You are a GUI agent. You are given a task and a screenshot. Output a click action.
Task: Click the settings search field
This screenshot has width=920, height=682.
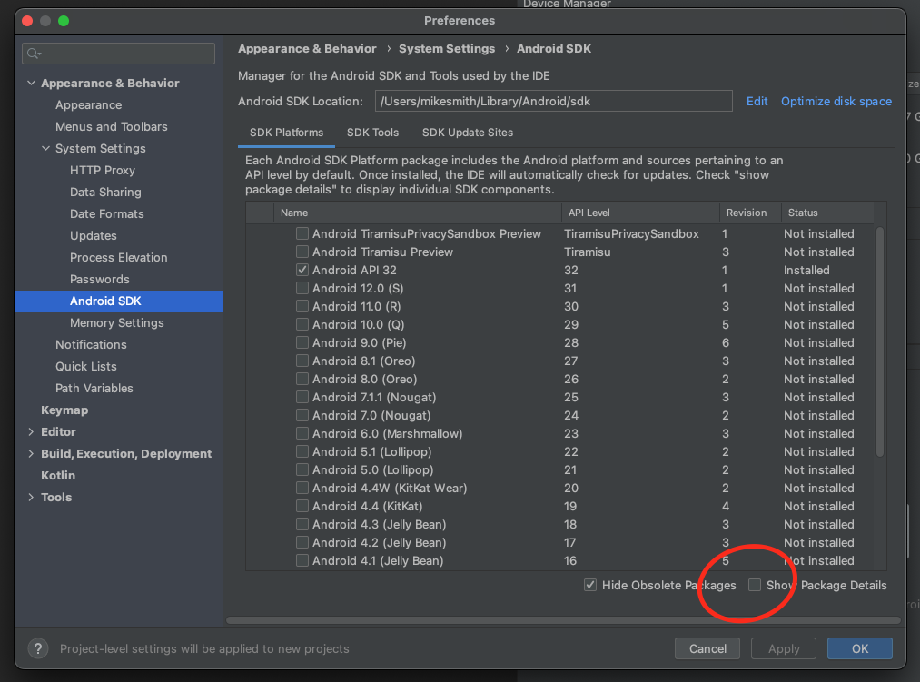click(119, 54)
